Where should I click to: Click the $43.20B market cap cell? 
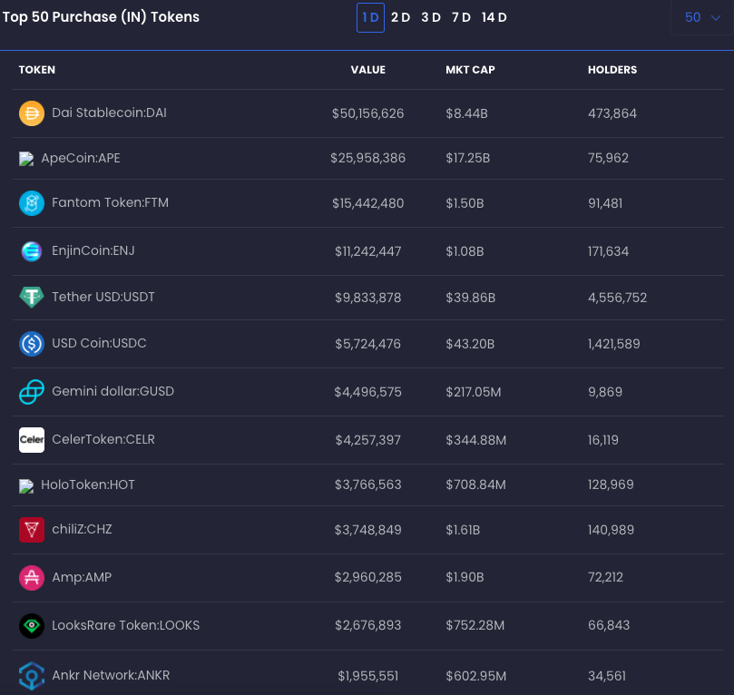coord(470,344)
